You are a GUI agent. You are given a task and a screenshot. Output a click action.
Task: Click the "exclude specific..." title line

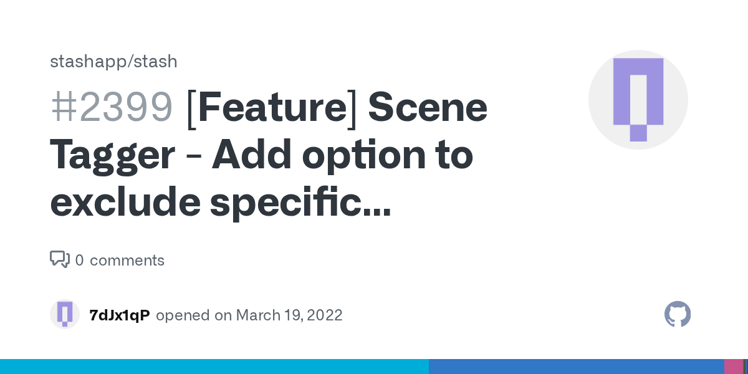[221, 203]
